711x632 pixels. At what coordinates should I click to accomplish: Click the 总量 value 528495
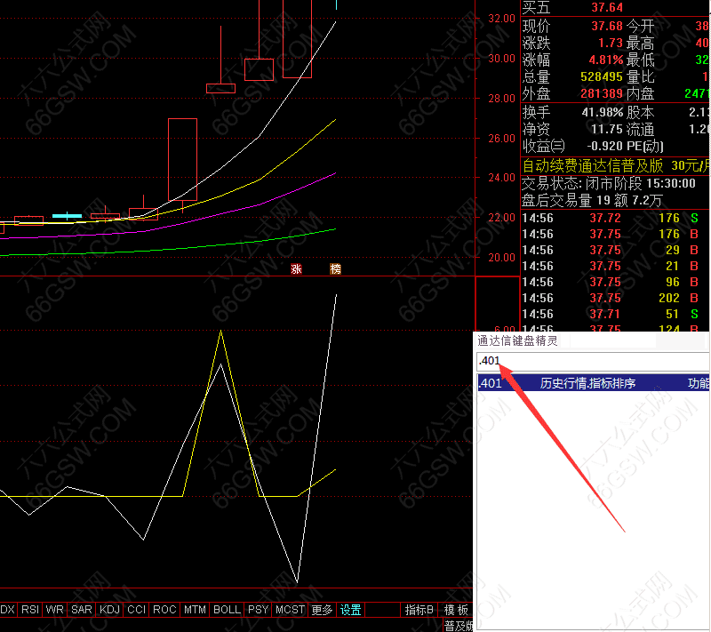pos(602,76)
